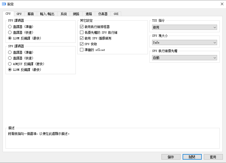Open the 輸入/輸出 tab
Screen dimensions: 226x163
pyautogui.click(x=47, y=14)
